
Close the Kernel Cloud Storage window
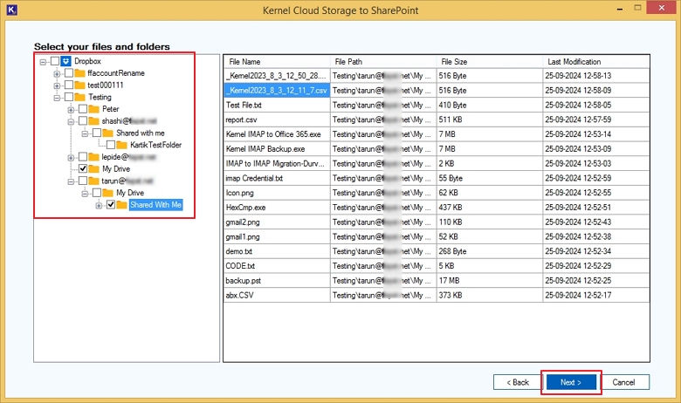coord(661,7)
